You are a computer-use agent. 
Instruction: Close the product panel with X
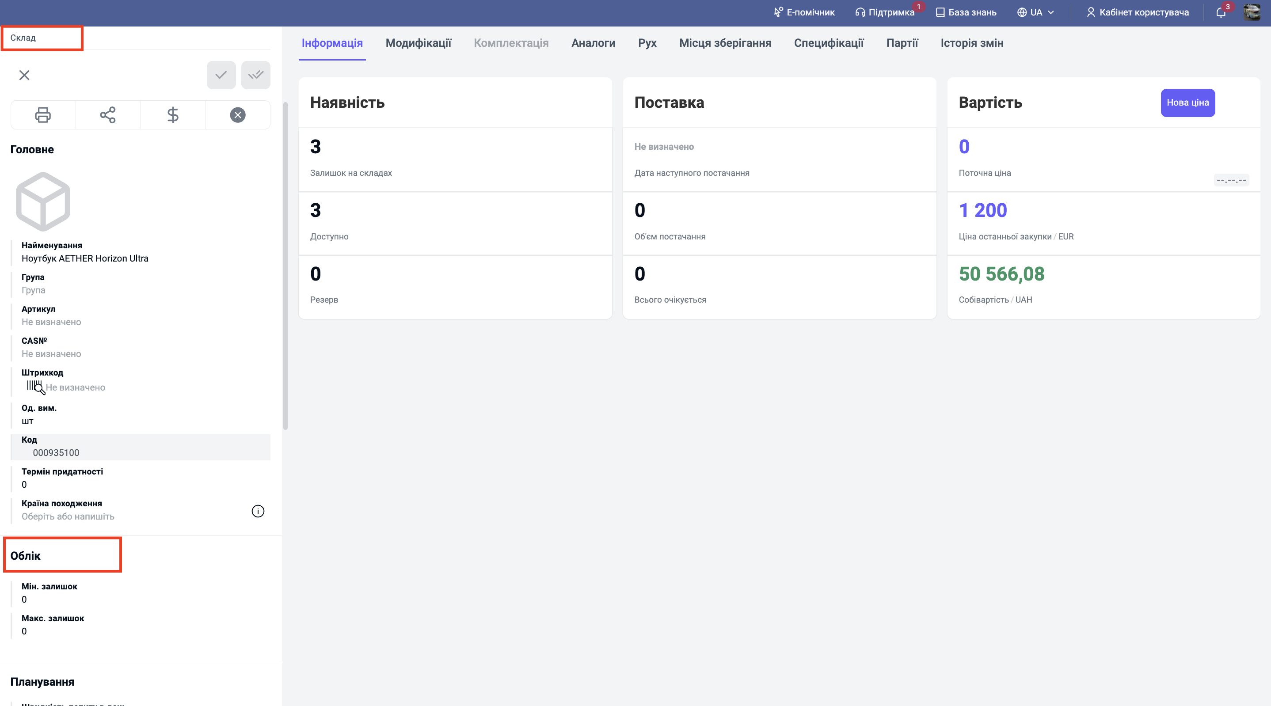(x=24, y=75)
